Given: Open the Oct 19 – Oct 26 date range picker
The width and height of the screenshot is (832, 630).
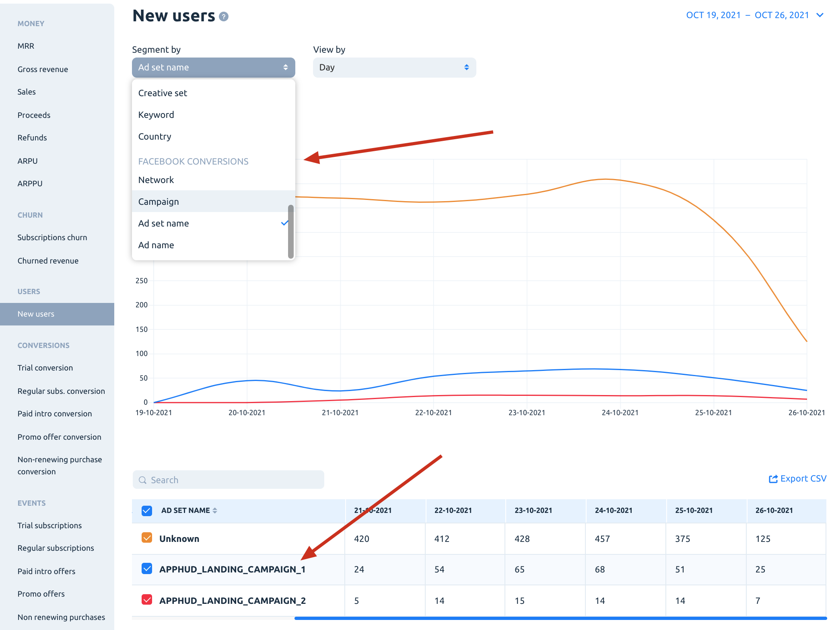Looking at the screenshot, I should (x=748, y=15).
